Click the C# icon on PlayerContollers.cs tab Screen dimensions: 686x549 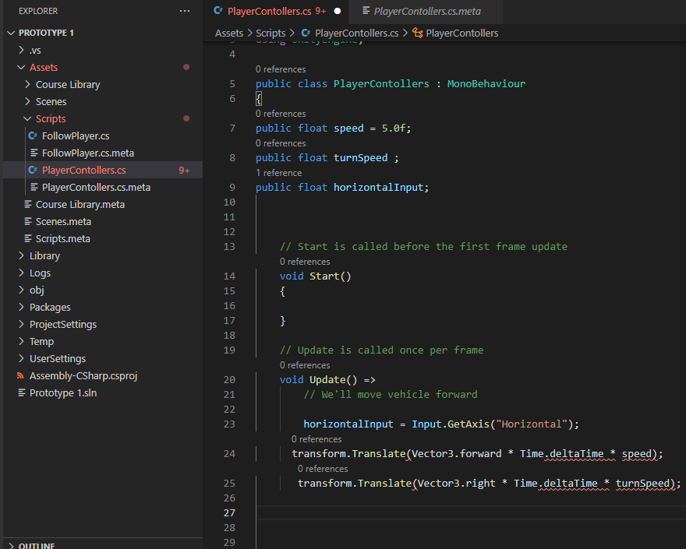click(x=217, y=11)
